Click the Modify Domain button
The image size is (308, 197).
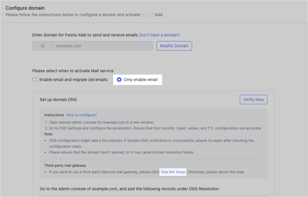pyautogui.click(x=174, y=46)
